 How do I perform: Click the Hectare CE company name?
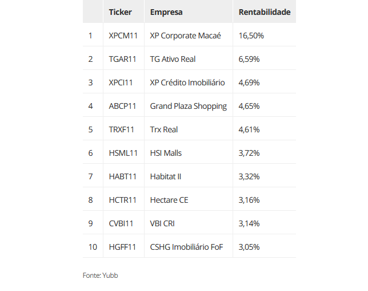[x=169, y=200]
